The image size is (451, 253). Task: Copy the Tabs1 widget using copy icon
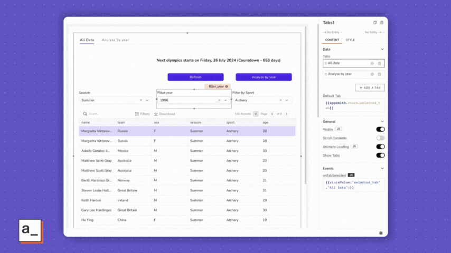(x=375, y=23)
